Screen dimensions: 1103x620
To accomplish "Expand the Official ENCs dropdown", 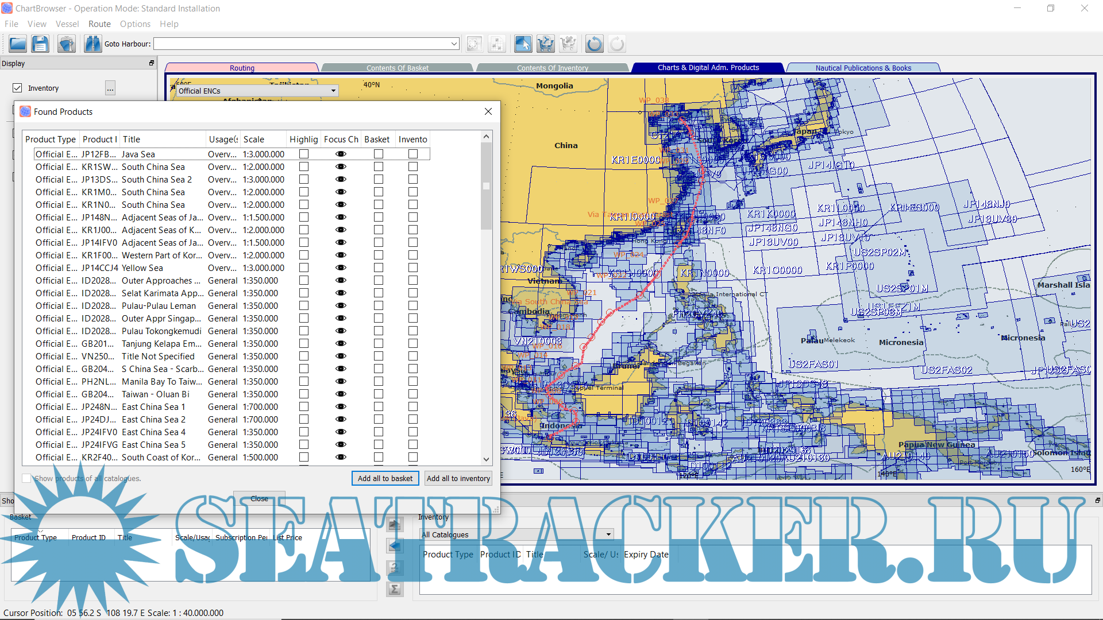I will pyautogui.click(x=333, y=91).
